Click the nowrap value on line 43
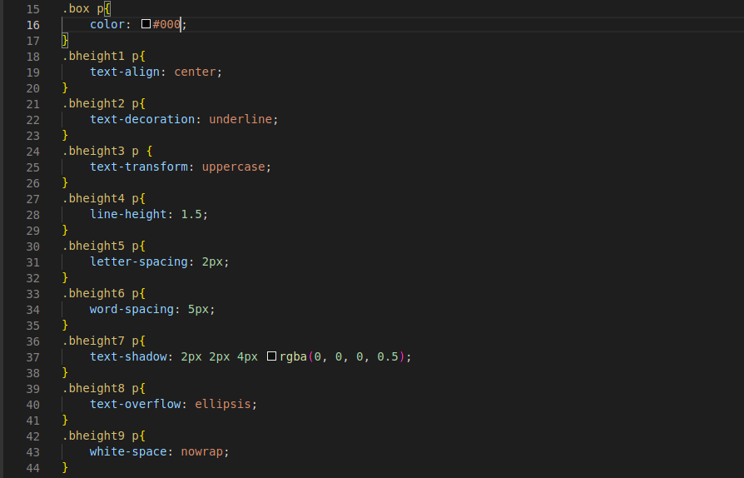 [x=201, y=451]
